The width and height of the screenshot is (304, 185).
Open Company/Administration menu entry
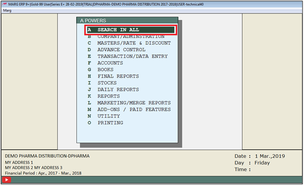[x=126, y=37]
